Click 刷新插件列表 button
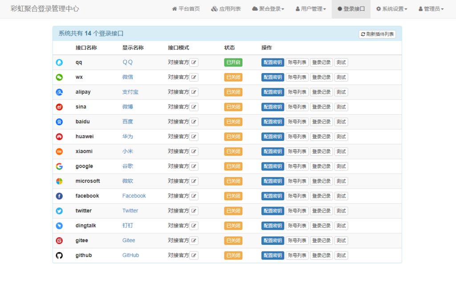 377,34
